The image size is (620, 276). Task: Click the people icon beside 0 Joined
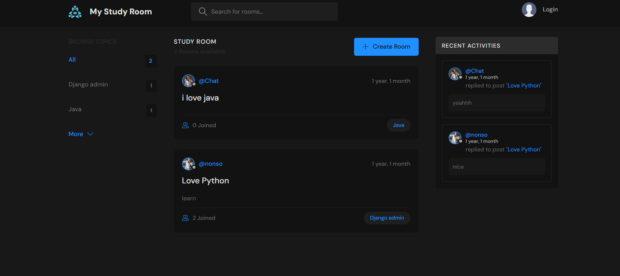[x=185, y=125]
